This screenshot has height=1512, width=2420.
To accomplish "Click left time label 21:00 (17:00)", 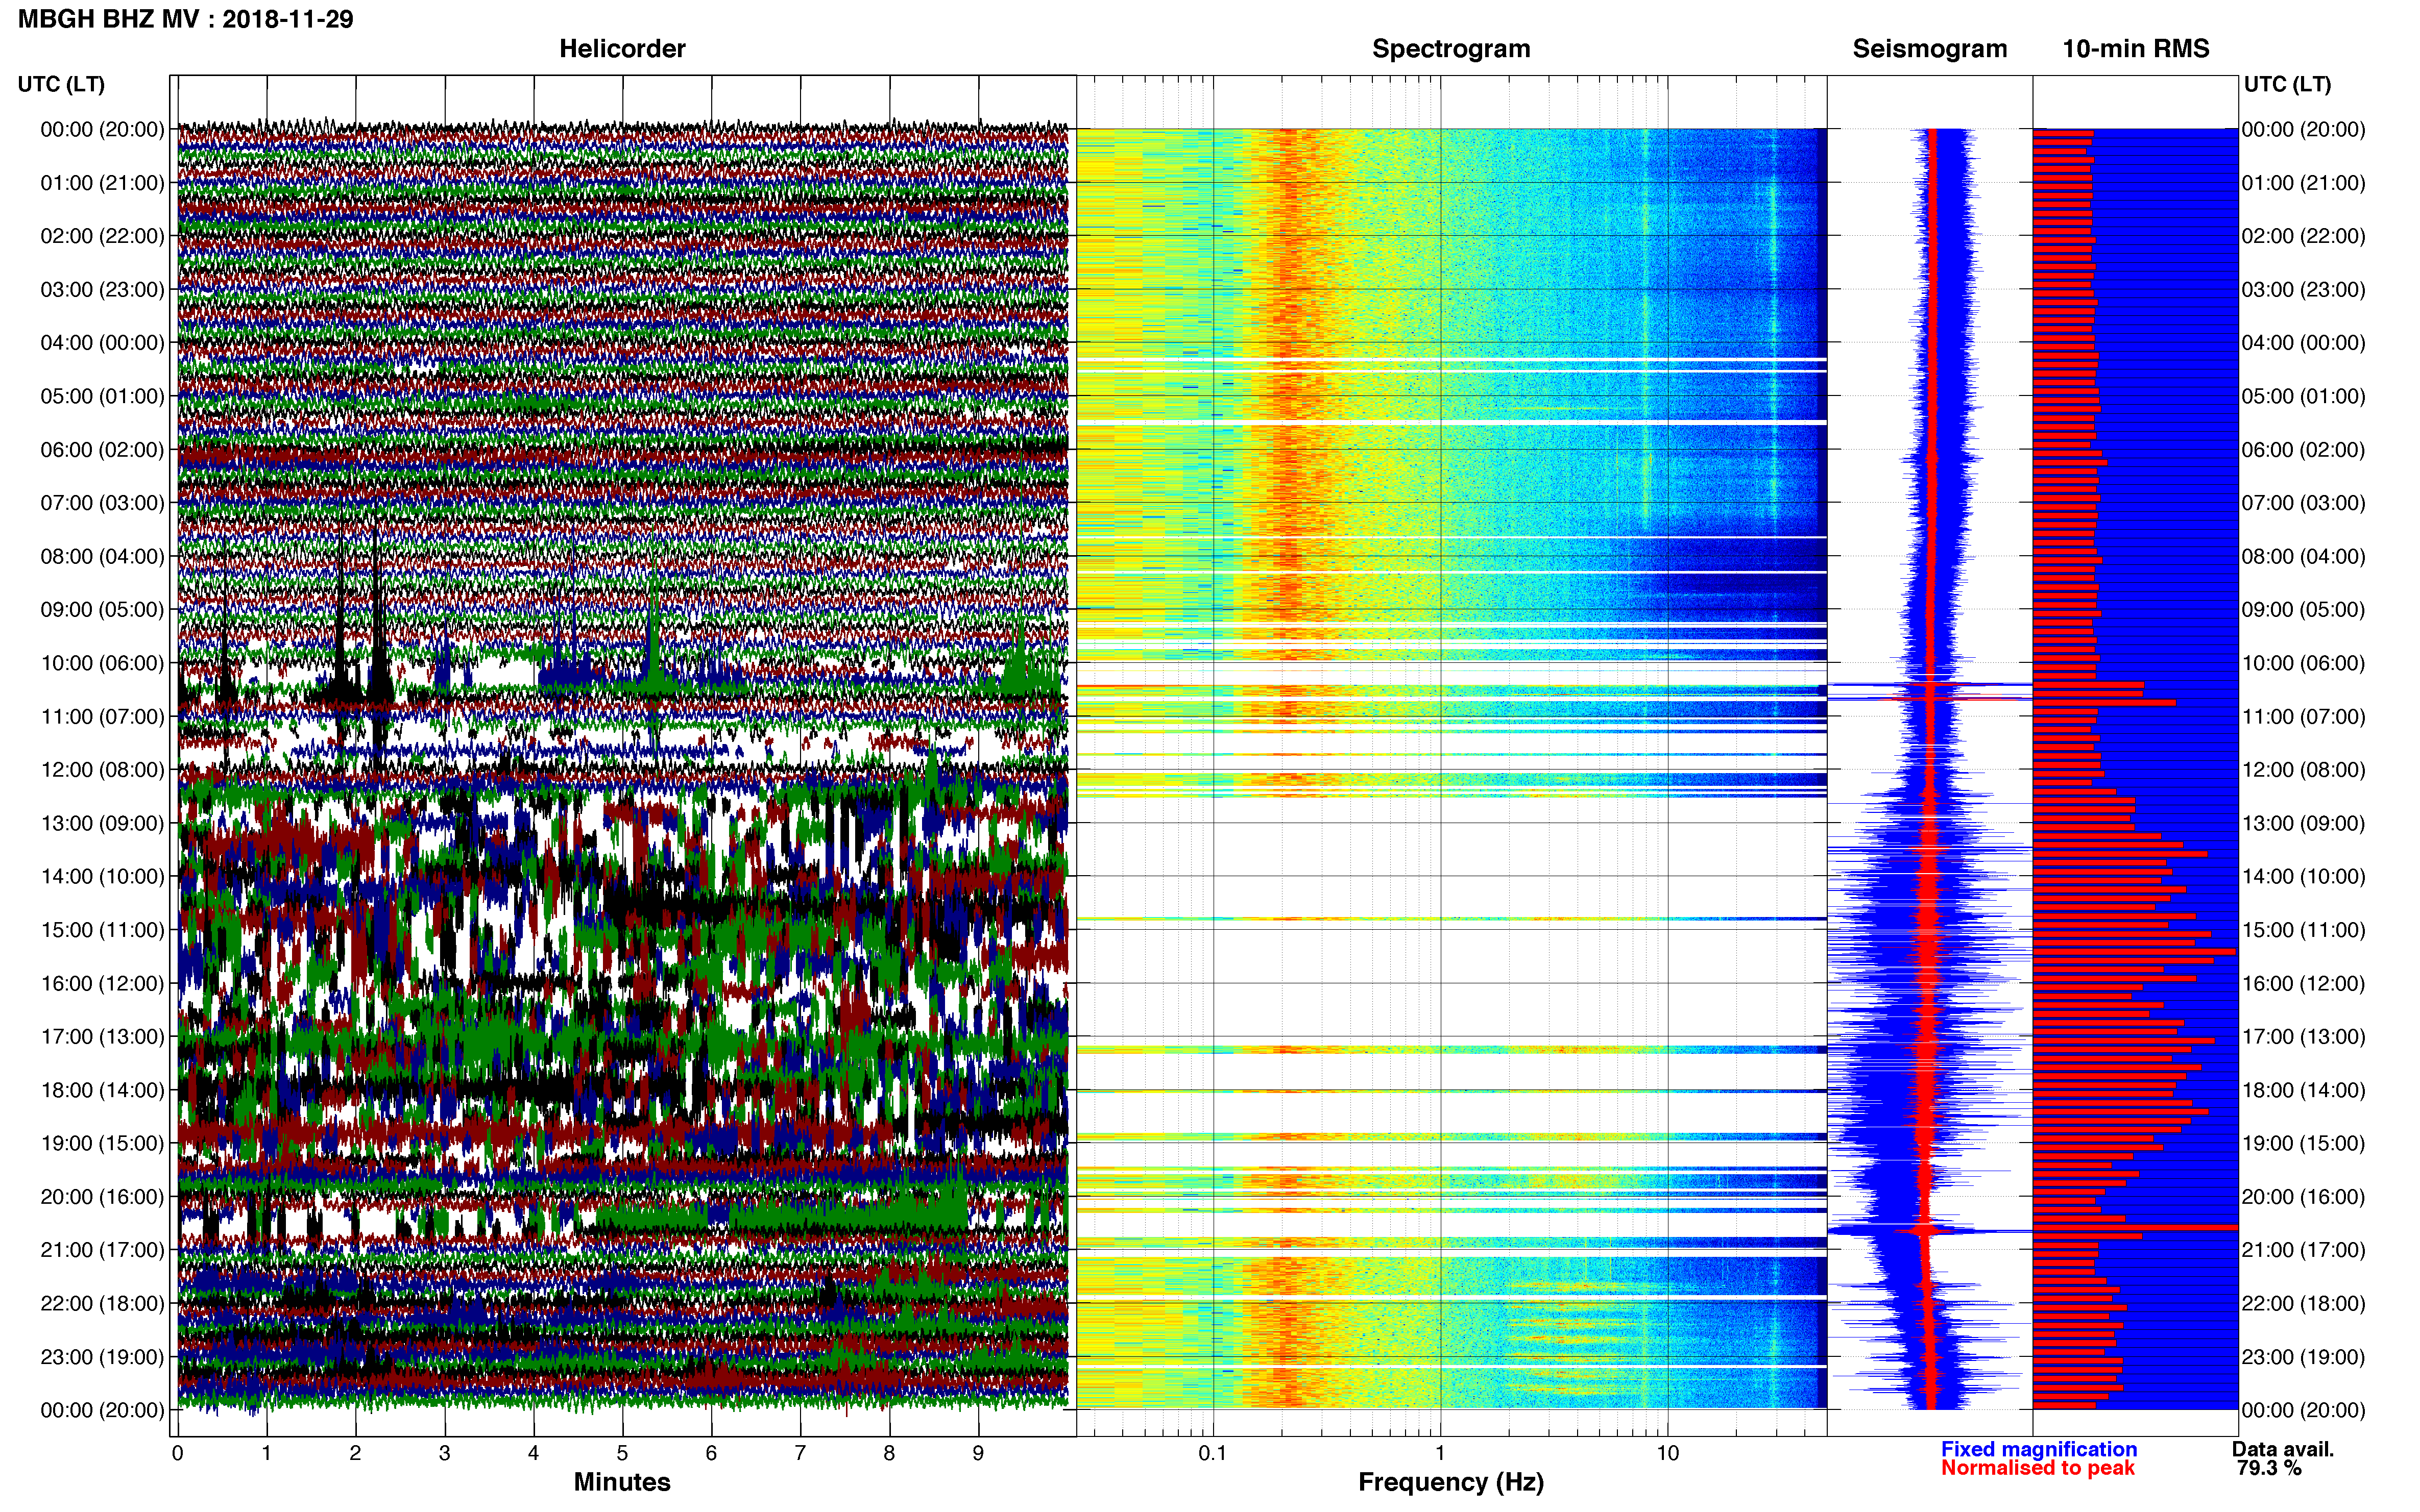I will pos(102,1250).
